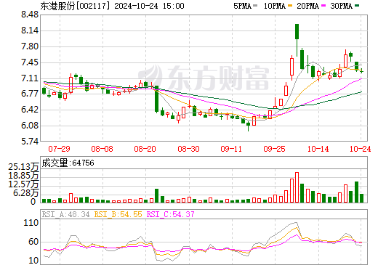Viewport: 378px width, 265px height.
Task: Click the 6.77 price axis label
Action: pyautogui.click(x=30, y=94)
